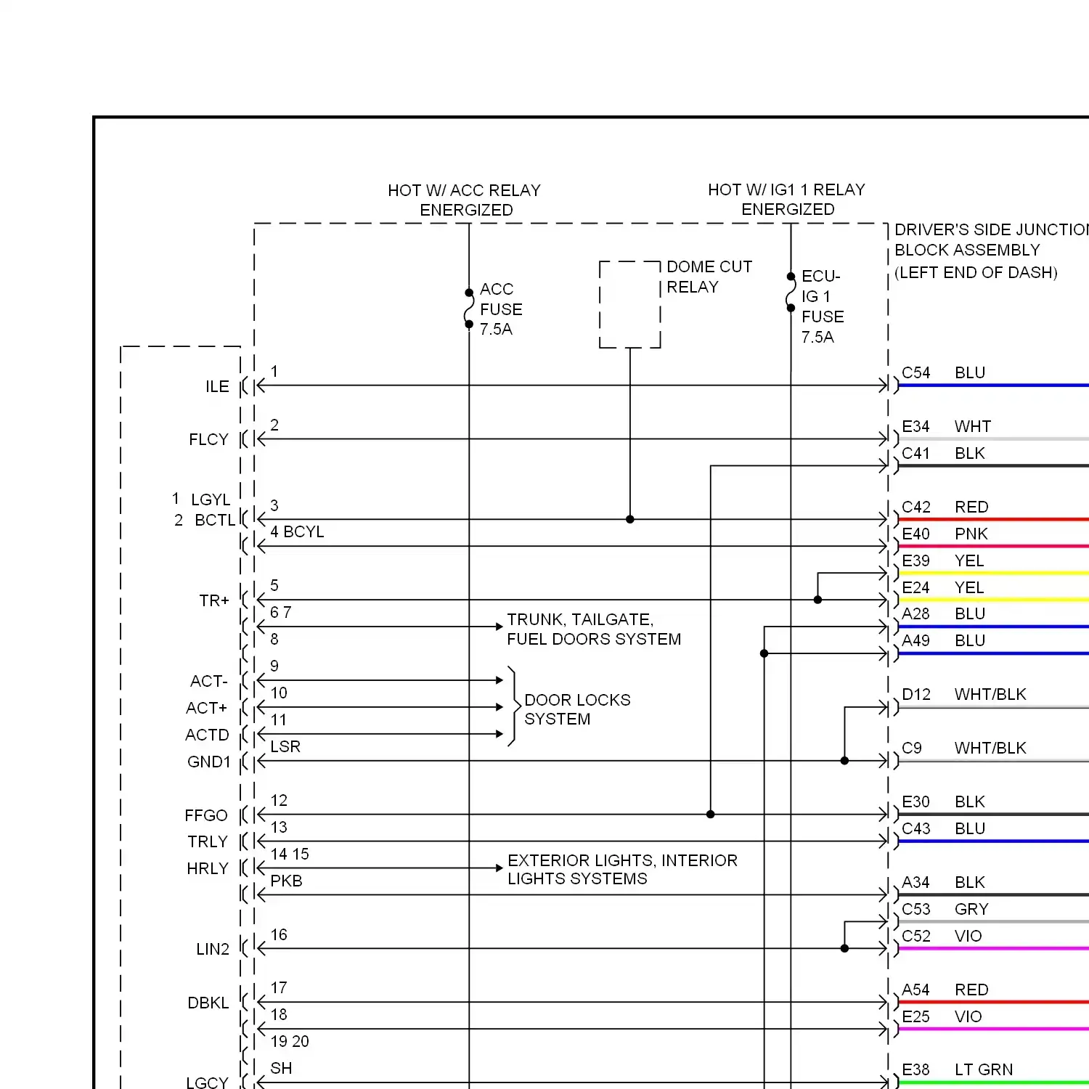Click connector pin A28 BLU
This screenshot has width=1089, height=1089.
(944, 613)
